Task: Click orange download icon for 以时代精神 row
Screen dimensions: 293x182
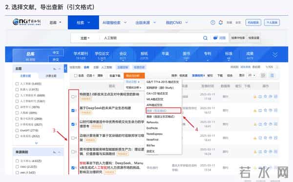Action: point(255,124)
